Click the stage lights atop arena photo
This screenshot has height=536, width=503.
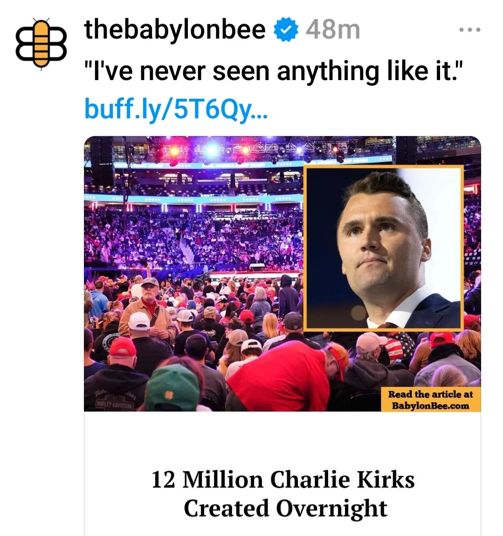211,150
